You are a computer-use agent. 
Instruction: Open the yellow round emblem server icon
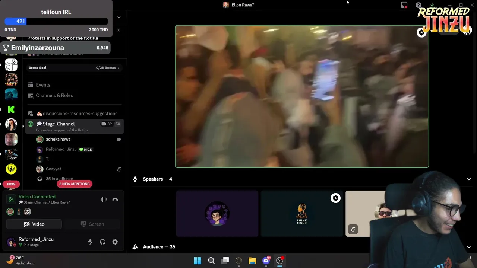(x=11, y=169)
